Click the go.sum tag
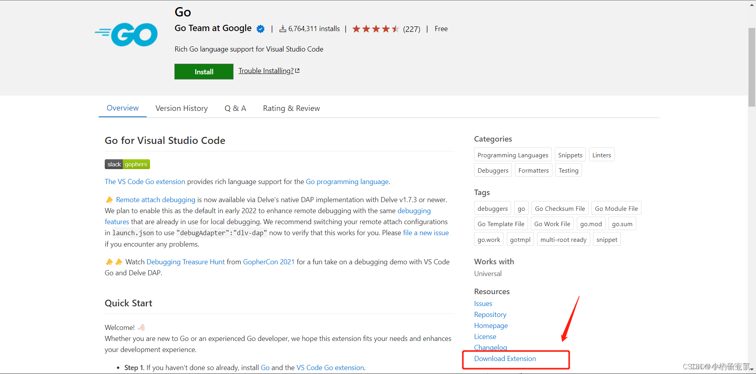This screenshot has height=374, width=756. coord(622,224)
